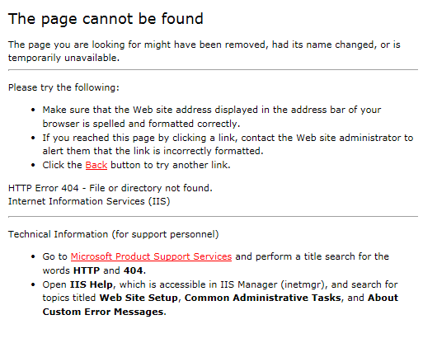Screen dimensions: 423x343
Task: Click the 'IIS Manager (inetmgr)' text
Action: coord(274,284)
